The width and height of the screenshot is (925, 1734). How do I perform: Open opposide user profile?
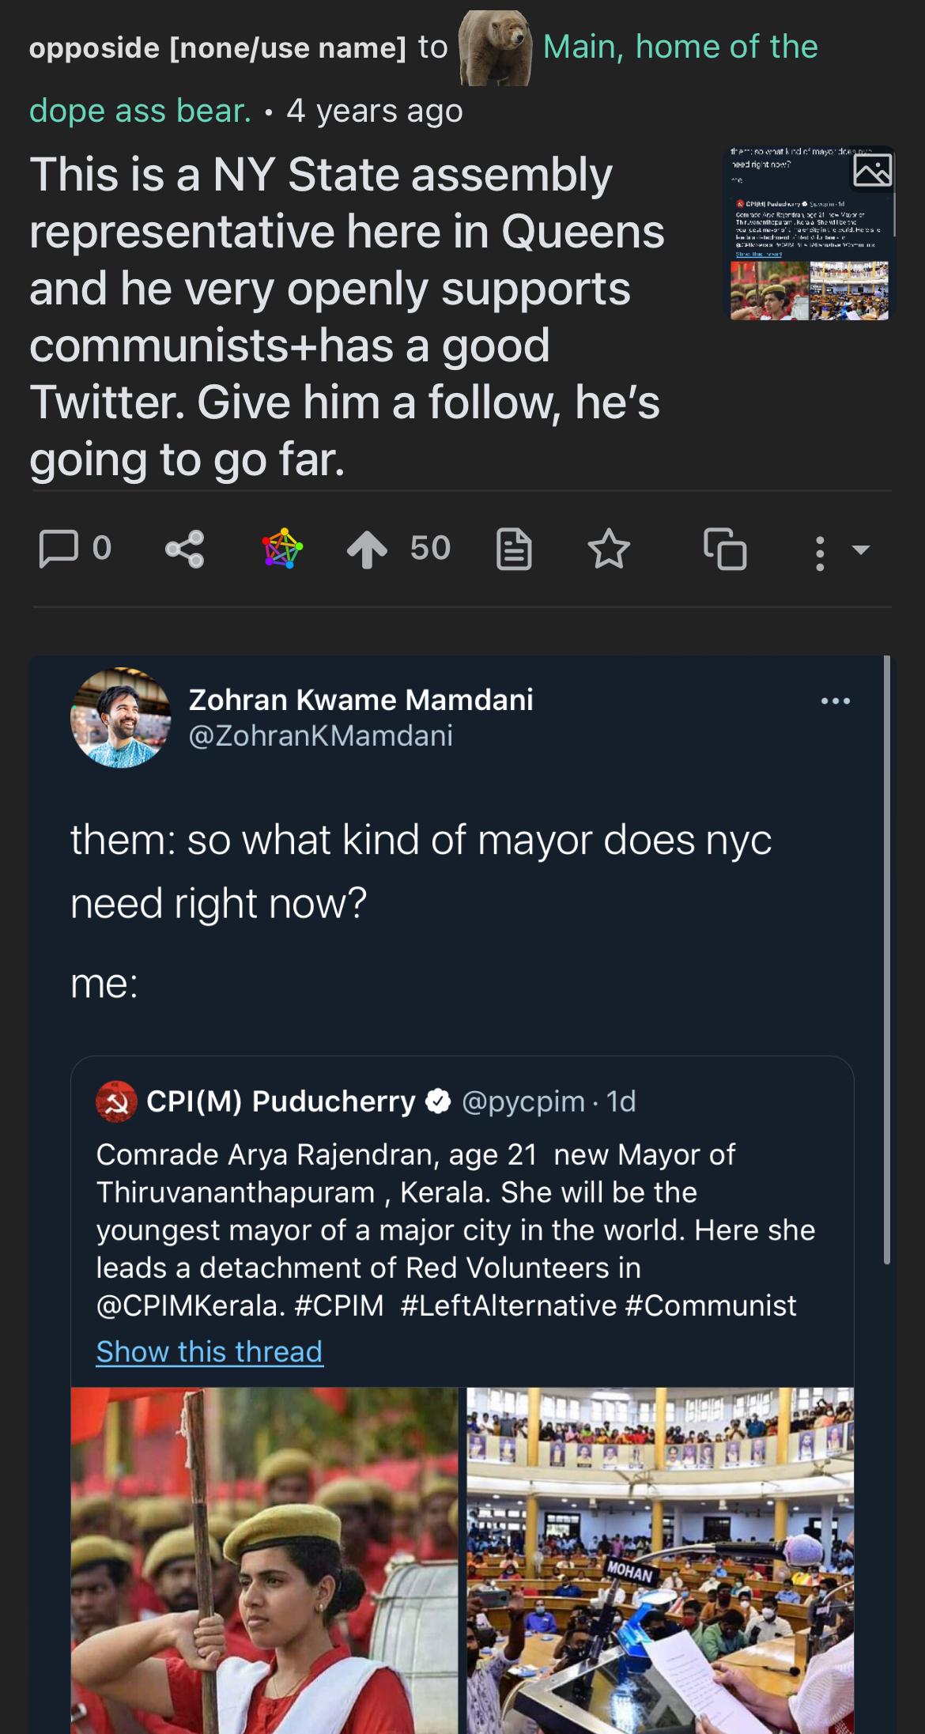(x=217, y=47)
